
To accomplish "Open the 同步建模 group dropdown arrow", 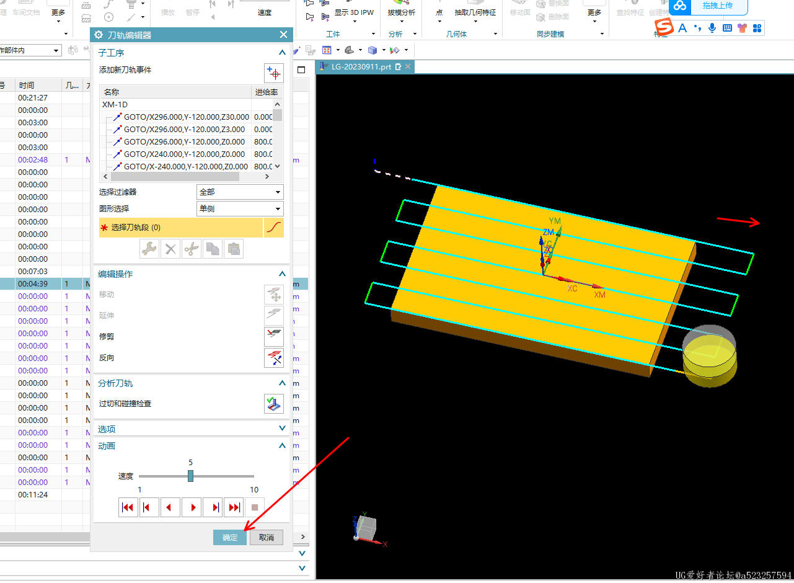I will (602, 34).
